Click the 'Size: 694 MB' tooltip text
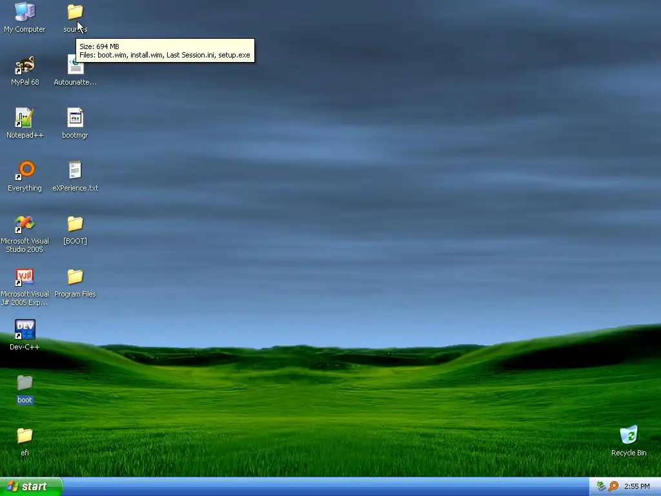This screenshot has width=661, height=496. 99,46
